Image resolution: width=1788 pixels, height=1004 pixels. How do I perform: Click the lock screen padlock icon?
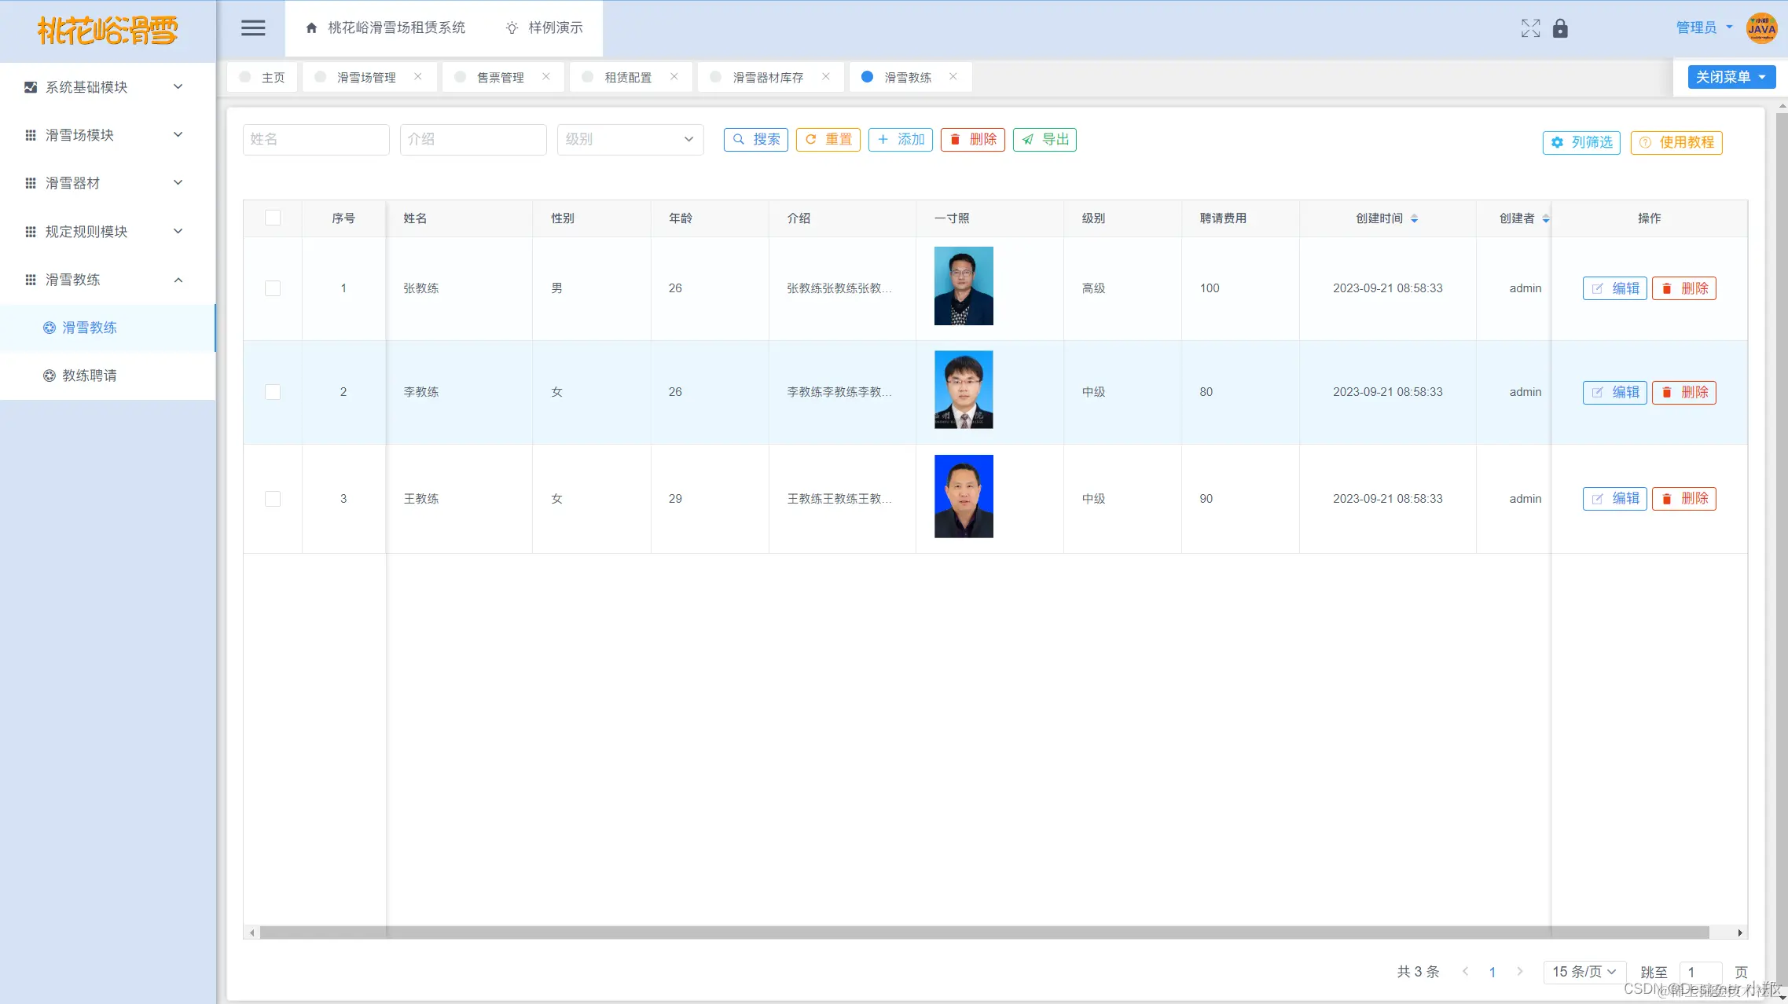(x=1560, y=28)
